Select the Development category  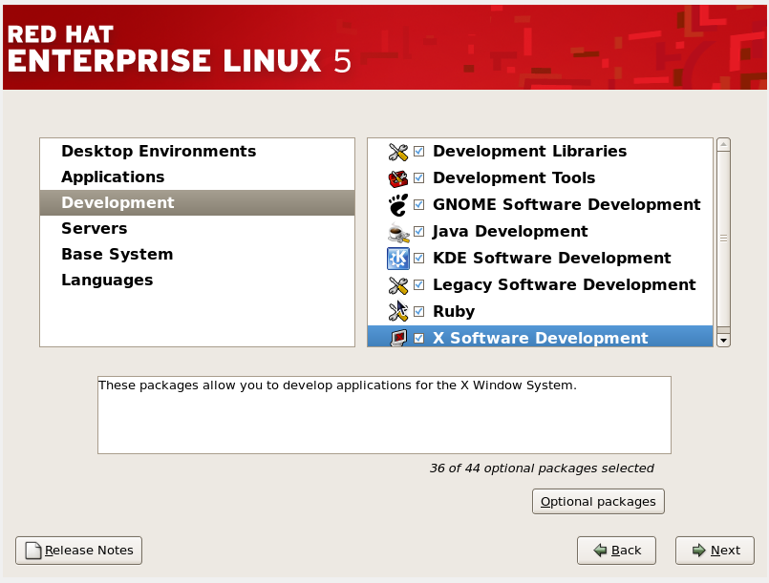point(197,202)
